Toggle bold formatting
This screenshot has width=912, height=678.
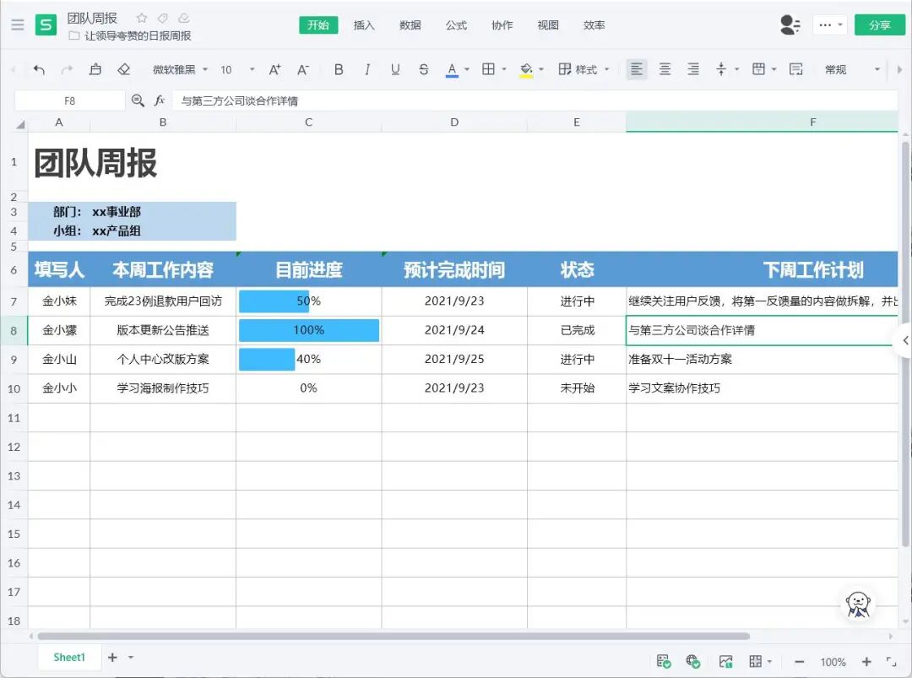tap(339, 70)
